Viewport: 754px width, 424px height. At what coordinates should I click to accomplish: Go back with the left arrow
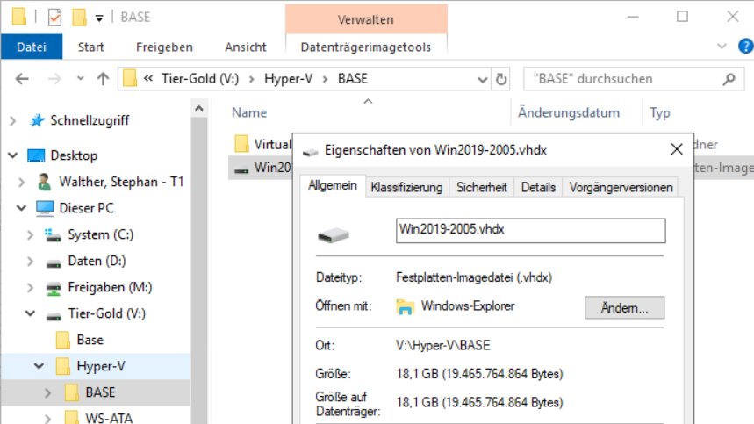point(22,78)
